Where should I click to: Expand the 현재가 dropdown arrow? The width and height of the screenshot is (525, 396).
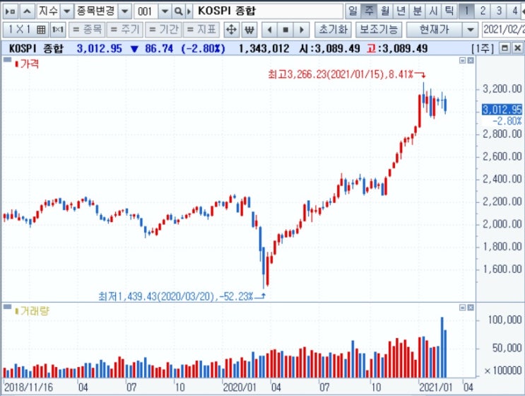pyautogui.click(x=471, y=30)
